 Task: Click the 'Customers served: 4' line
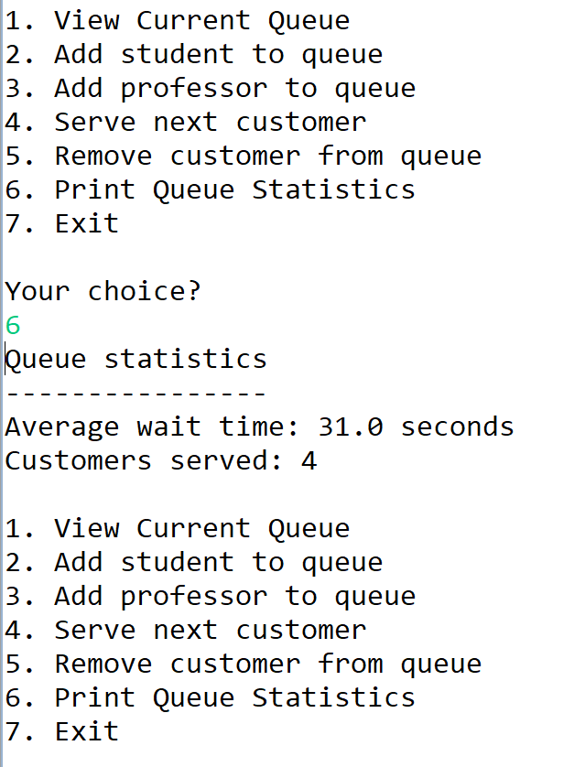point(161,461)
